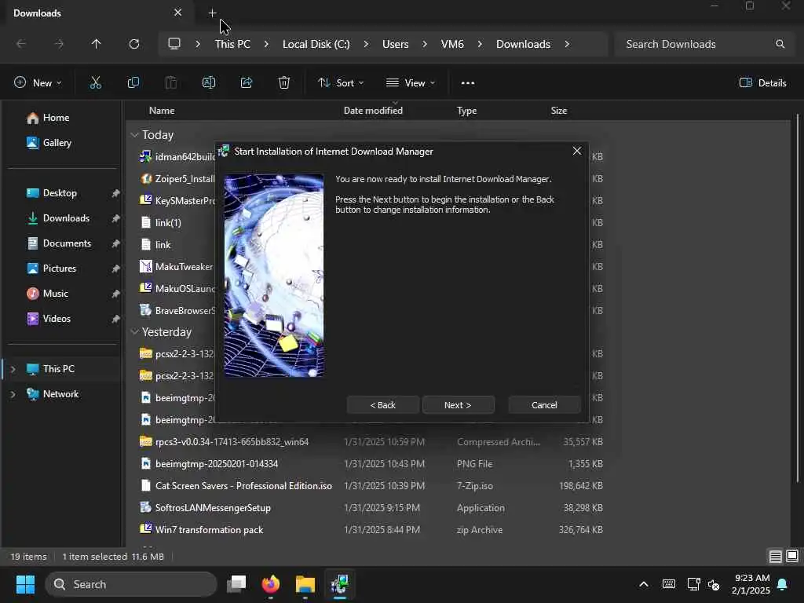804x603 pixels.
Task: Open the Sort dropdown
Action: 341,82
